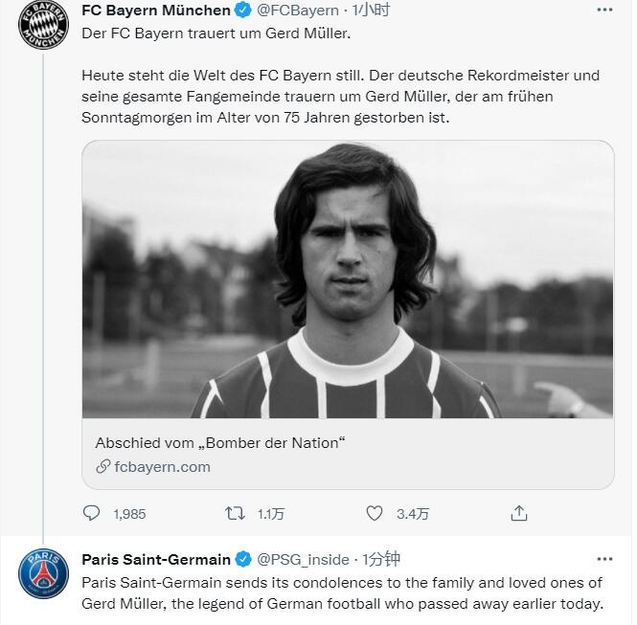Click Paris Saint-Germain verified badge
637x625 pixels.
[x=242, y=560]
